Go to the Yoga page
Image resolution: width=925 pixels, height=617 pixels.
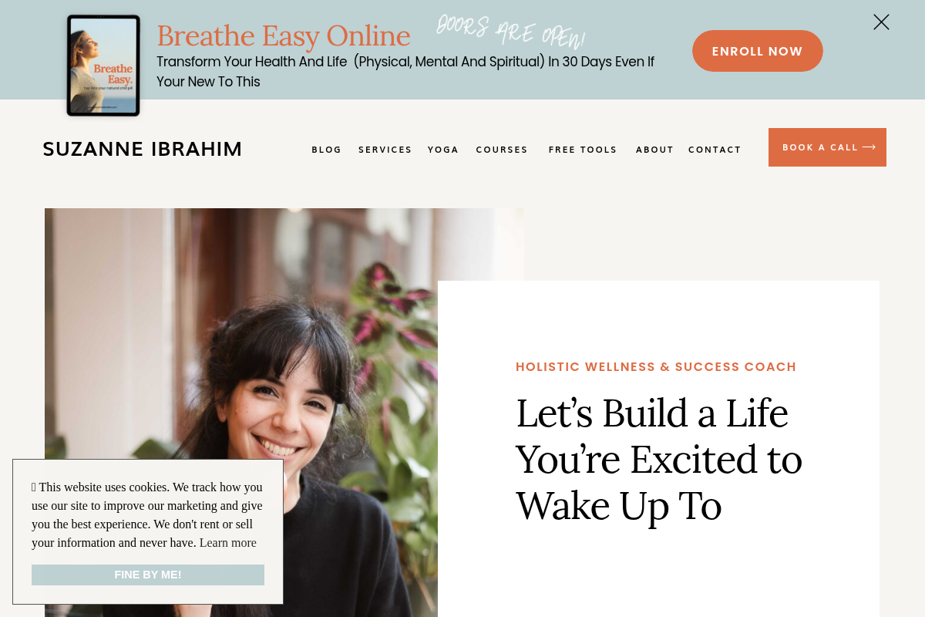click(x=443, y=150)
